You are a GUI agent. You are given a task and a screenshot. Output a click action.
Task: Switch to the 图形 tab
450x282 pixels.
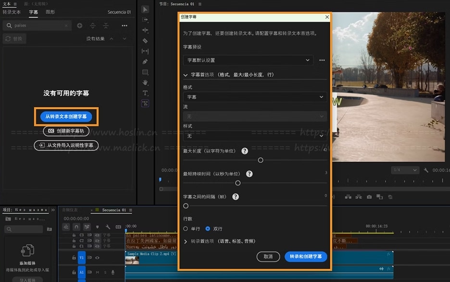(50, 12)
